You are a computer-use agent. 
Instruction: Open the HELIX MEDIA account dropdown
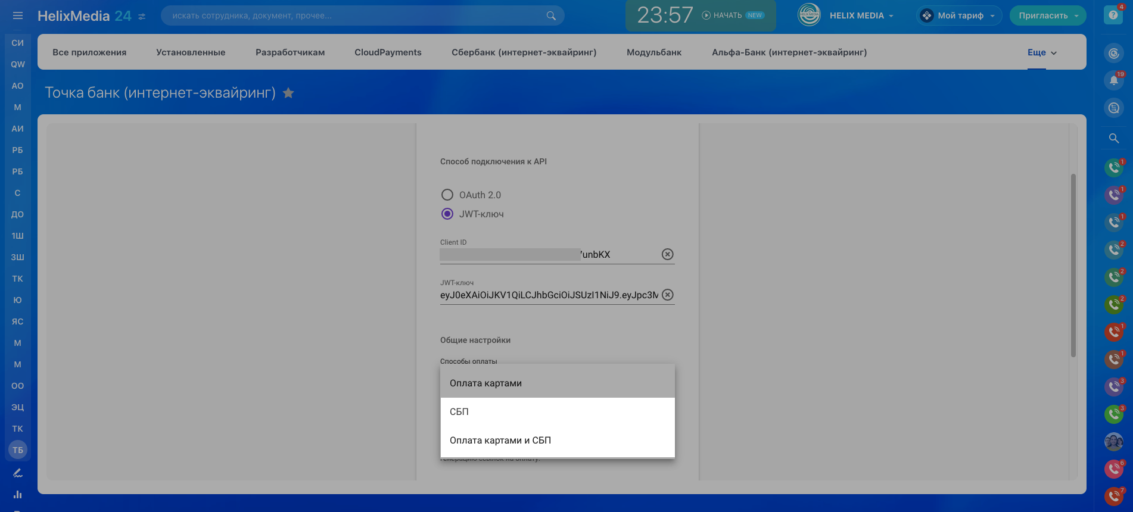[x=846, y=15]
